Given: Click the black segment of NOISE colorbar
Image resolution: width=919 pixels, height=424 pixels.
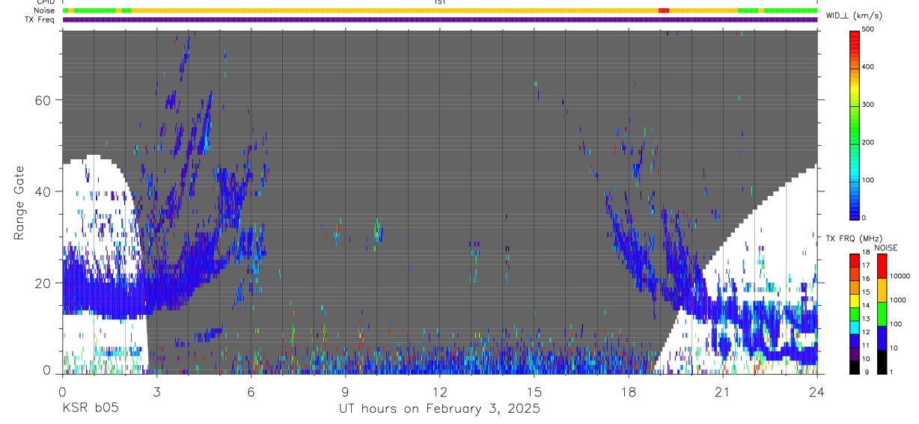Looking at the screenshot, I should click(x=882, y=361).
